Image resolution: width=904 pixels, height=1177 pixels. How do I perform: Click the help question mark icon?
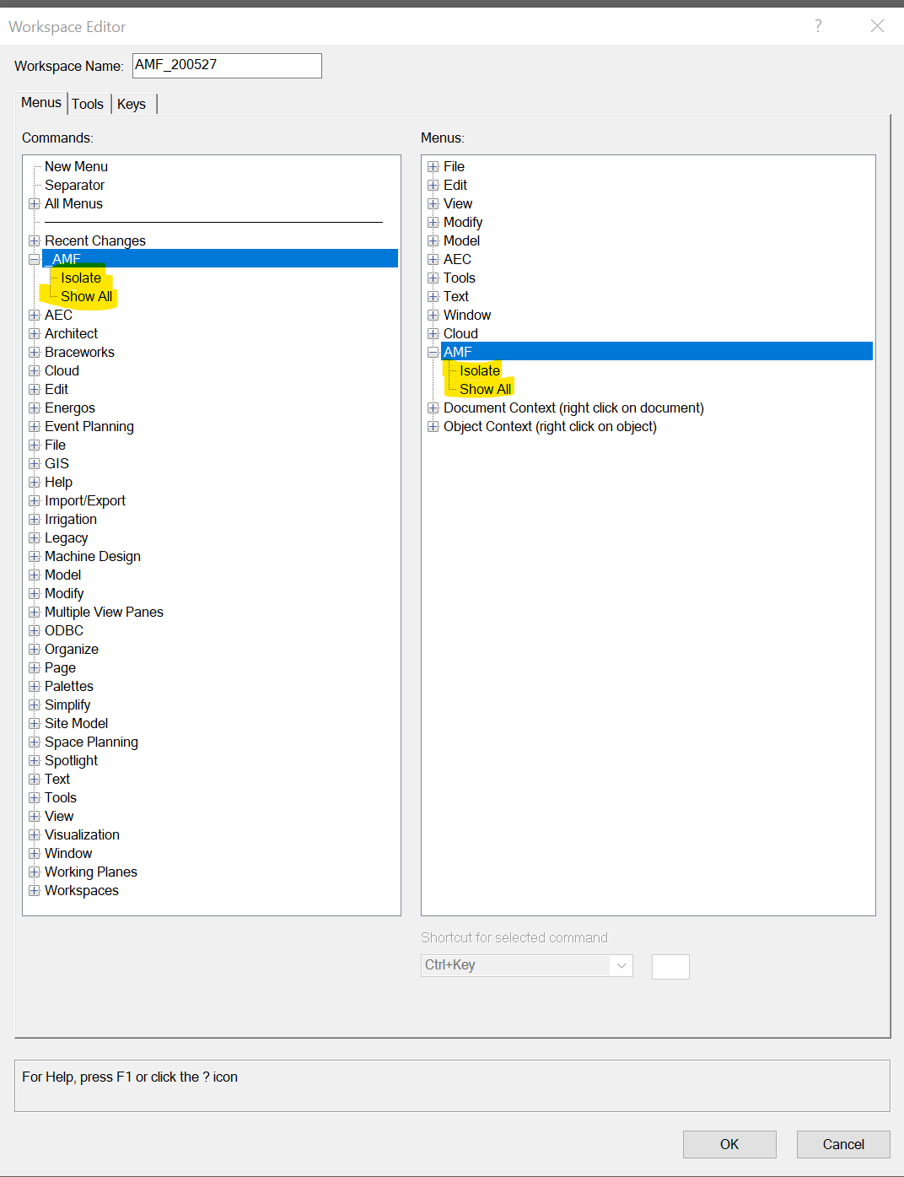[x=817, y=26]
